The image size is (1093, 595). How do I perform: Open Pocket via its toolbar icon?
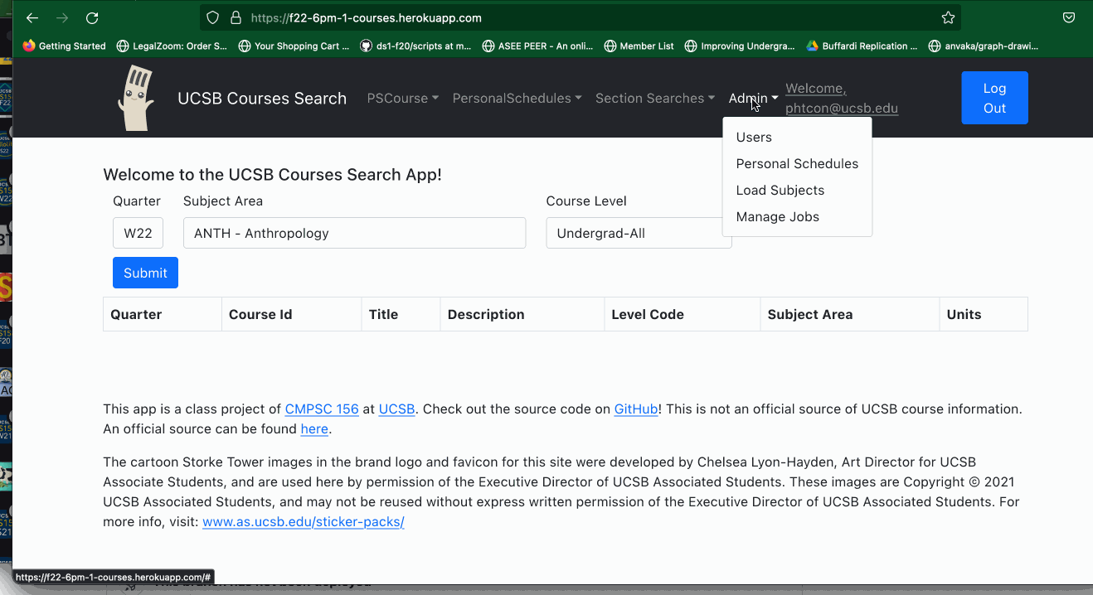coord(1069,17)
